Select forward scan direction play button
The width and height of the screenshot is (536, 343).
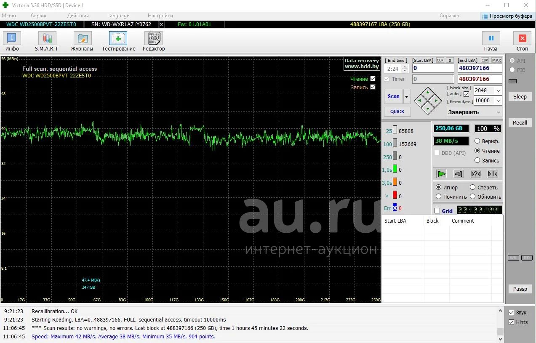click(x=441, y=174)
